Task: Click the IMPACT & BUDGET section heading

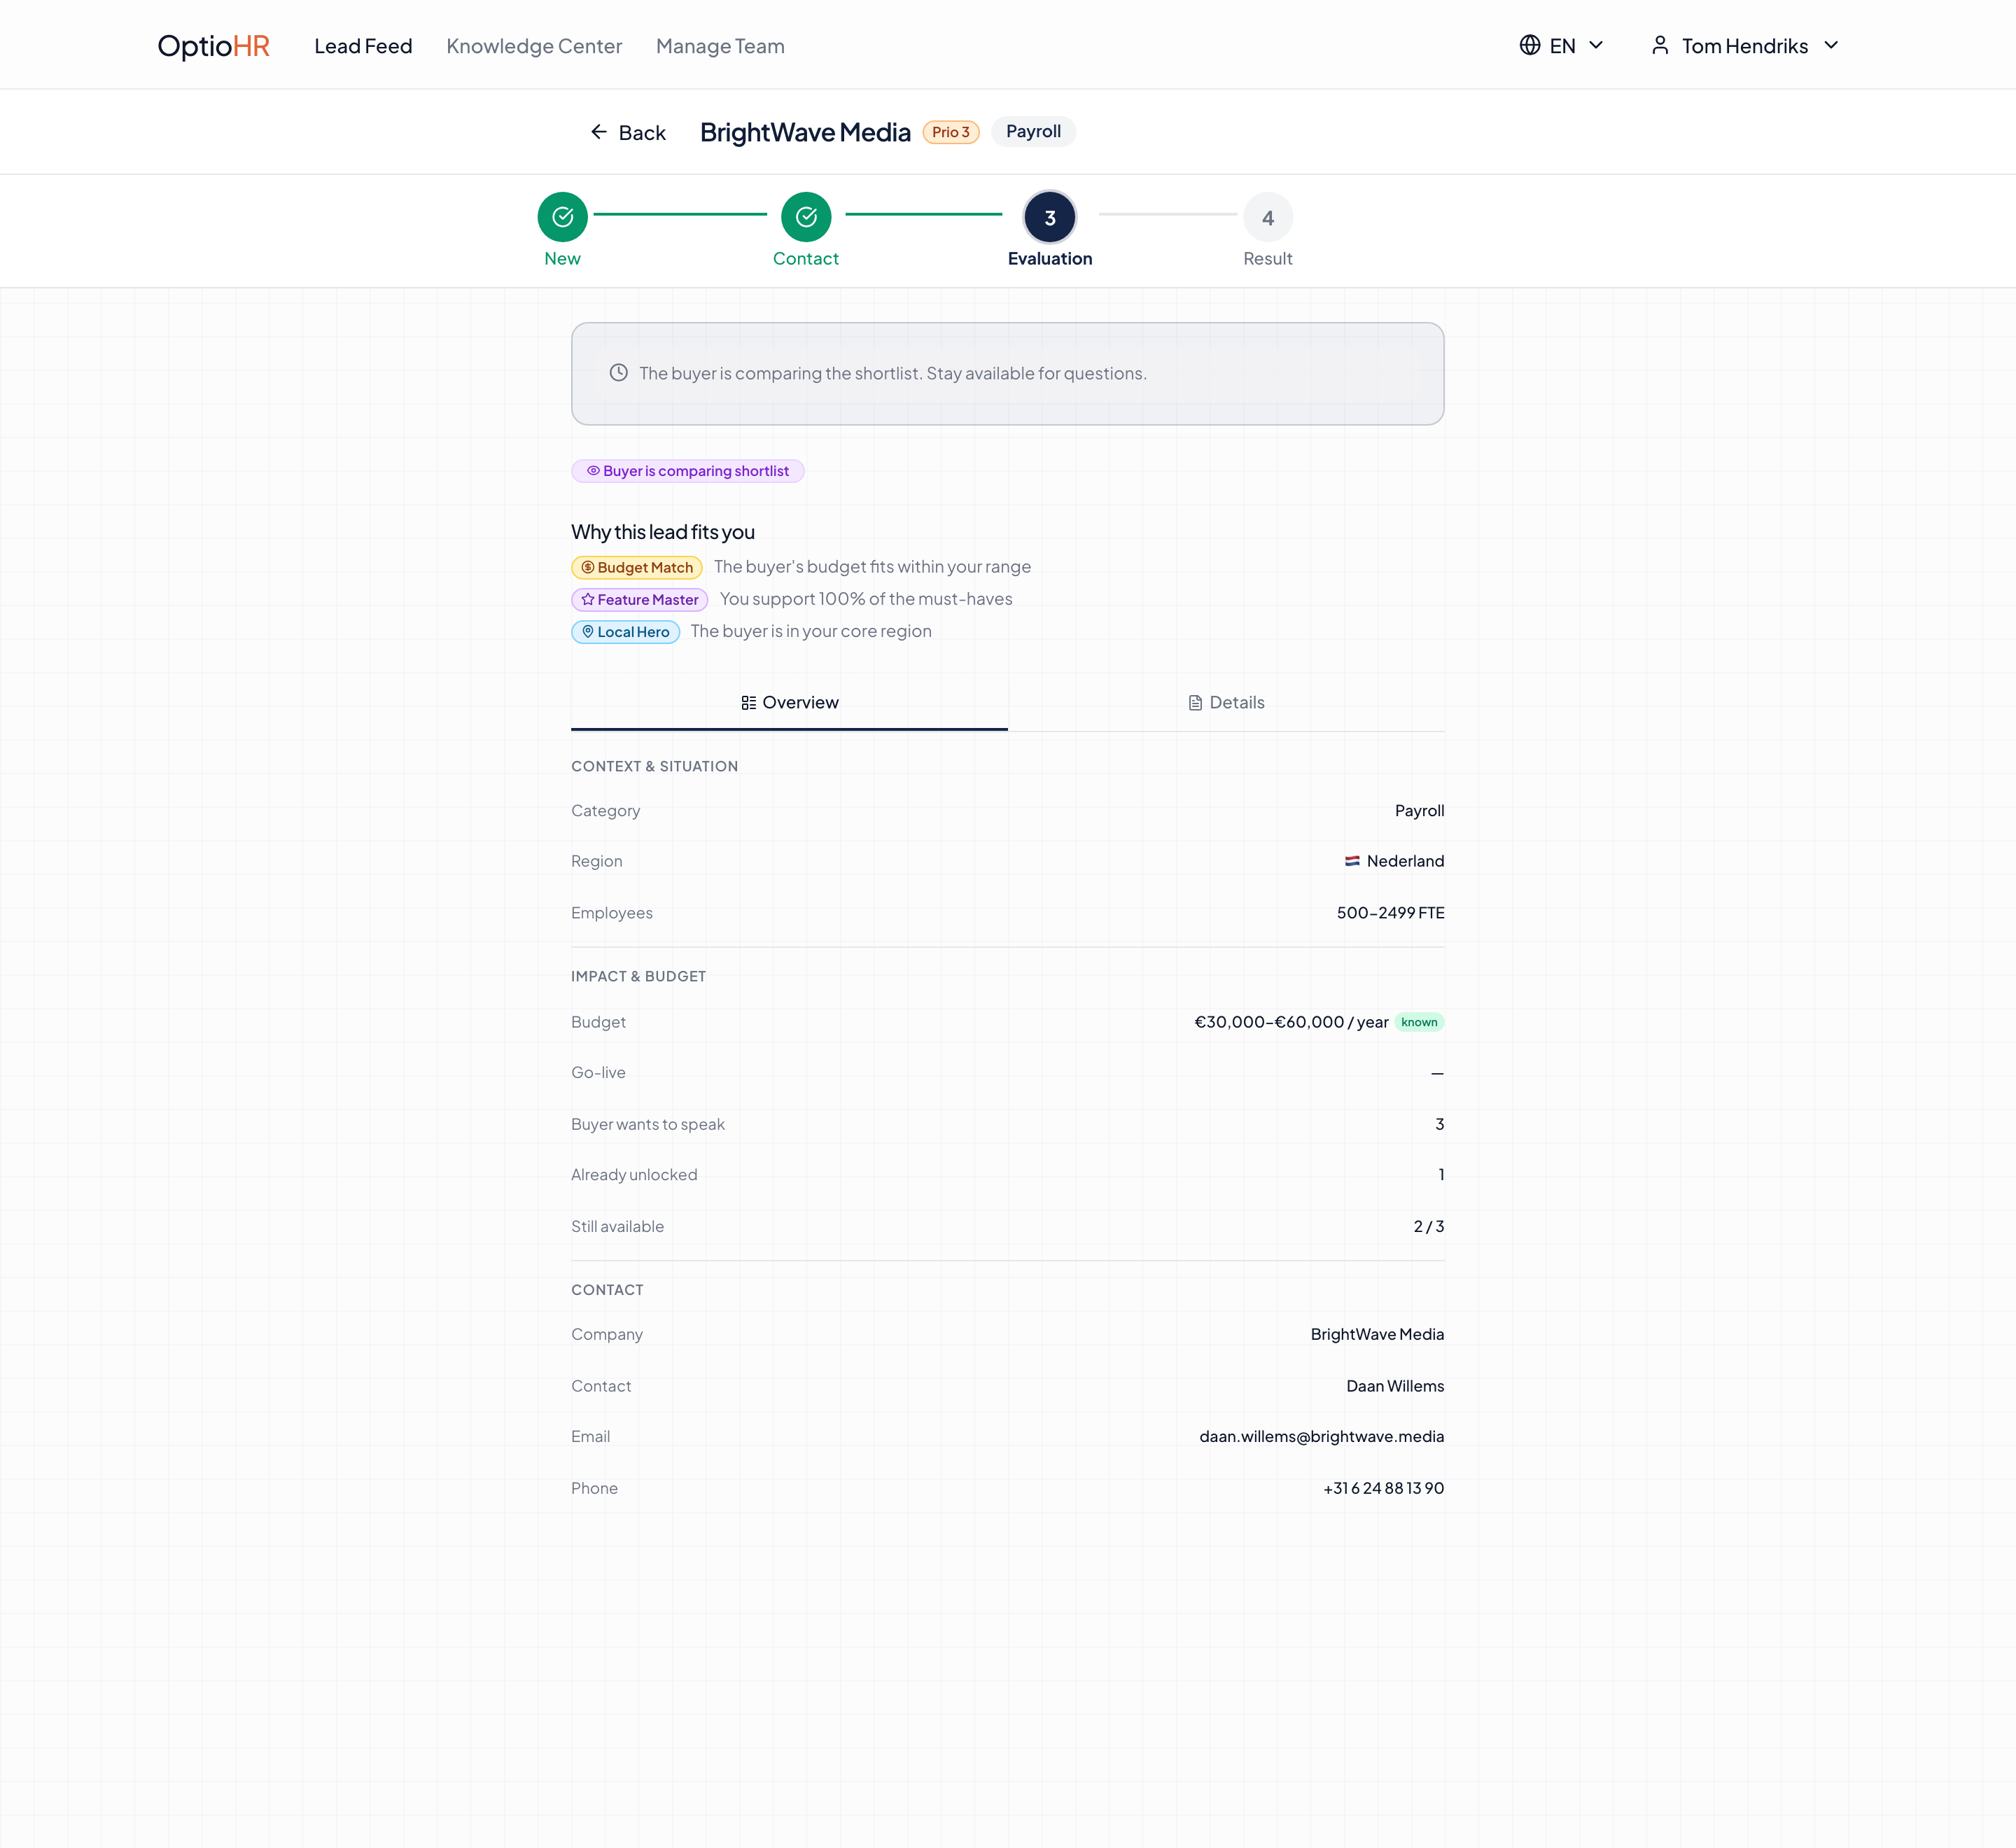Action: tap(638, 976)
